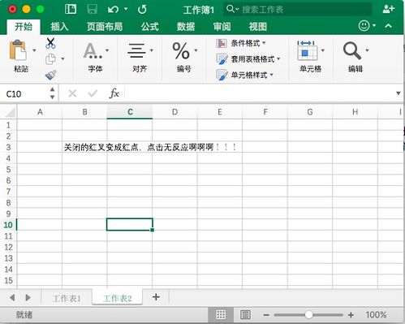The width and height of the screenshot is (405, 324).
Task: Open the Number (编号) percent group
Action: (x=181, y=50)
